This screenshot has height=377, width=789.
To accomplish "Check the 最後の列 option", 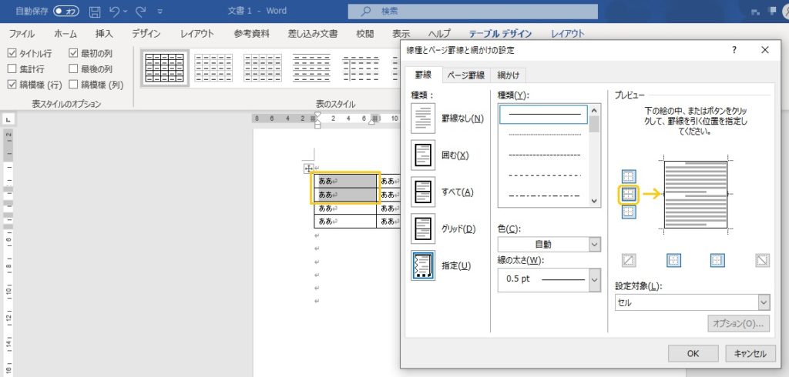I will point(74,69).
